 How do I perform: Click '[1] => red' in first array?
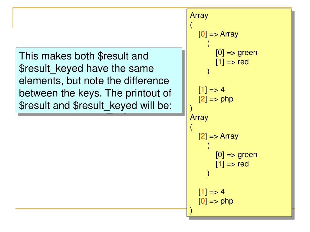pyautogui.click(x=232, y=62)
